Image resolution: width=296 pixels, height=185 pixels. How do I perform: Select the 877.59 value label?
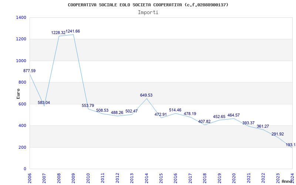click(x=30, y=71)
